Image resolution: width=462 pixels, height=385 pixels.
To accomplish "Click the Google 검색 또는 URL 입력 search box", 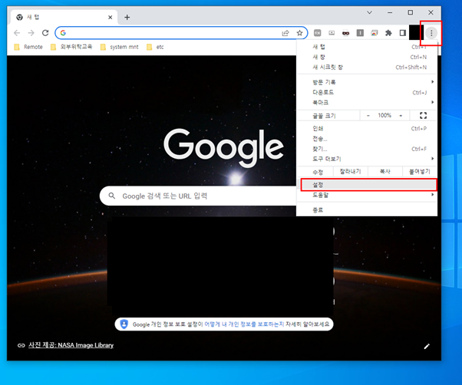I will coord(198,196).
